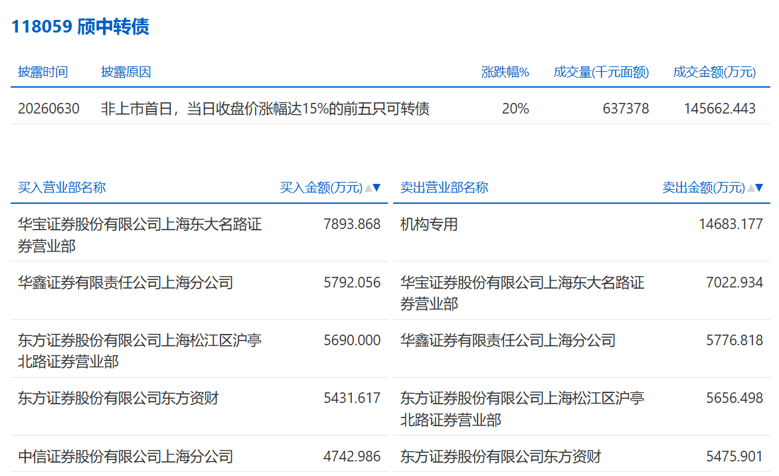Image resolution: width=779 pixels, height=476 pixels.
Task: Select sell amount 14683.177
Action: pos(731,224)
